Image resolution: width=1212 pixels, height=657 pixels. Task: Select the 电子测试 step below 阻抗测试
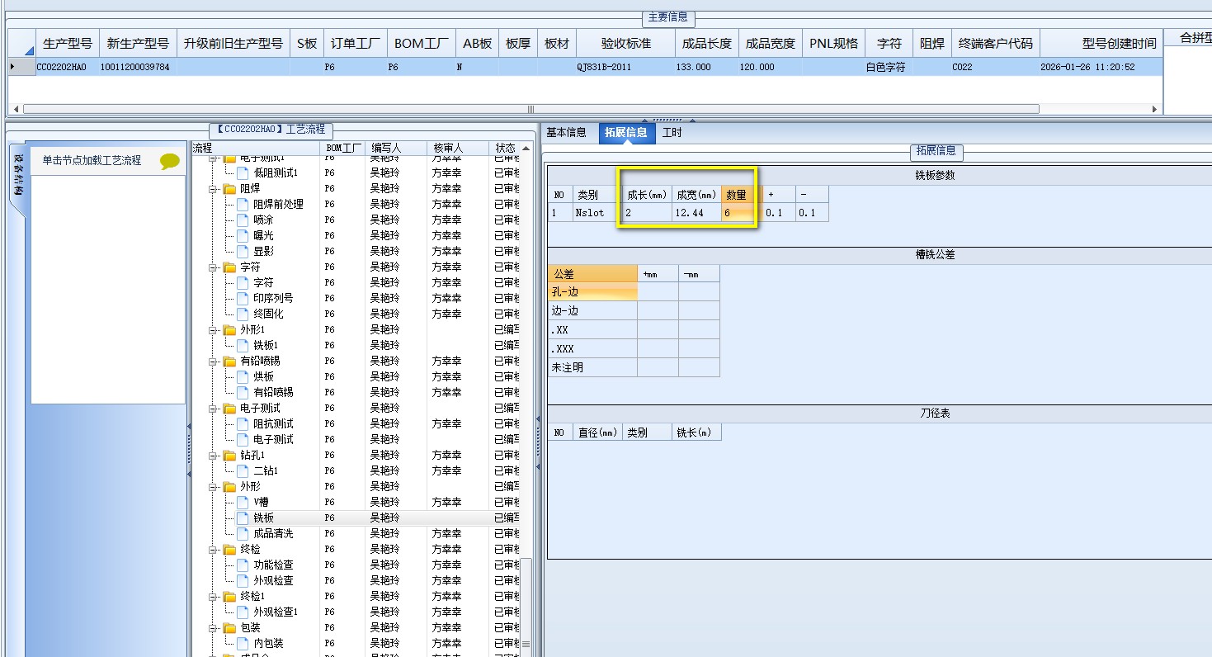(273, 440)
